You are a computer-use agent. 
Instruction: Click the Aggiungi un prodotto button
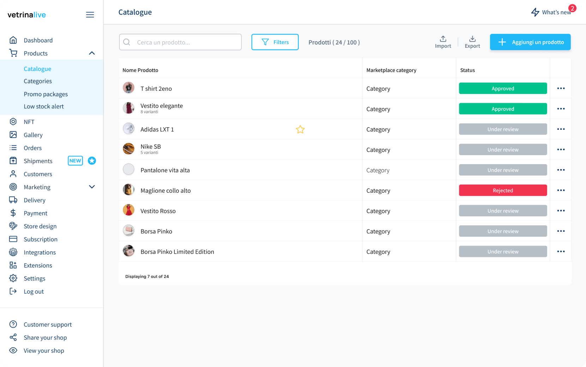(x=530, y=42)
